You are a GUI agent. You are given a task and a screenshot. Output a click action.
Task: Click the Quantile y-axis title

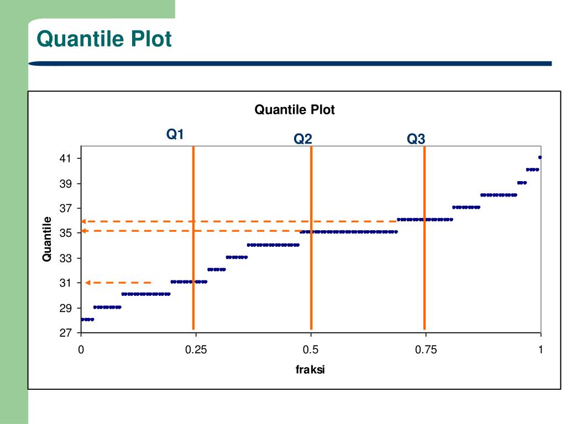(x=47, y=239)
